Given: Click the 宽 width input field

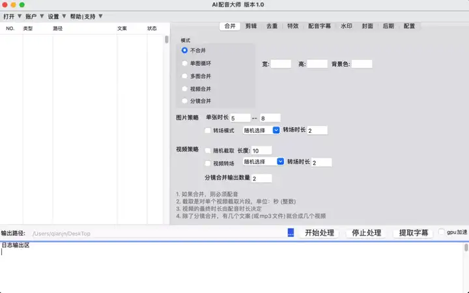Looking at the screenshot, I should click(x=281, y=64).
